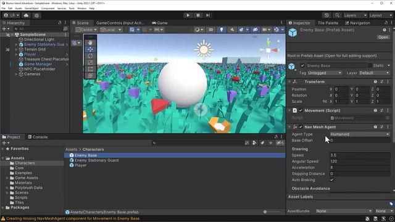Click the Pause button
The width and height of the screenshot is (395, 222).
(x=198, y=15)
